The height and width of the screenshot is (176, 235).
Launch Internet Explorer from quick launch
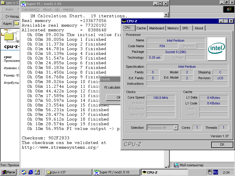pyautogui.click(x=31, y=172)
